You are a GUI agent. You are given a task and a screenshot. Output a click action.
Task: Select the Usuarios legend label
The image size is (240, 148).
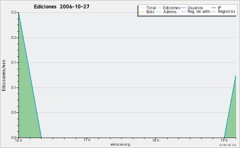[195, 8]
